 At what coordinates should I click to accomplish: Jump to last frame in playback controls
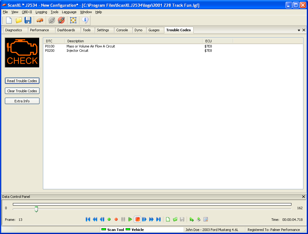[158, 219]
